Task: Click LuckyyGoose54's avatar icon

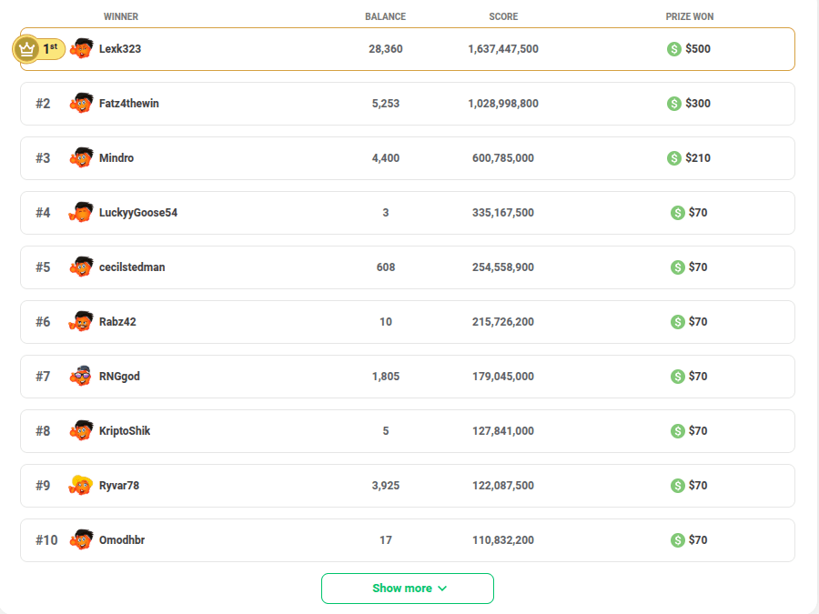Action: (x=81, y=212)
